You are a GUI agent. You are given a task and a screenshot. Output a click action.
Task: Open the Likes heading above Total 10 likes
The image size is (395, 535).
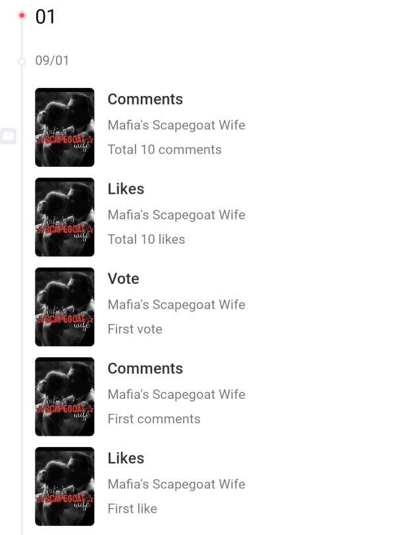[x=126, y=189]
